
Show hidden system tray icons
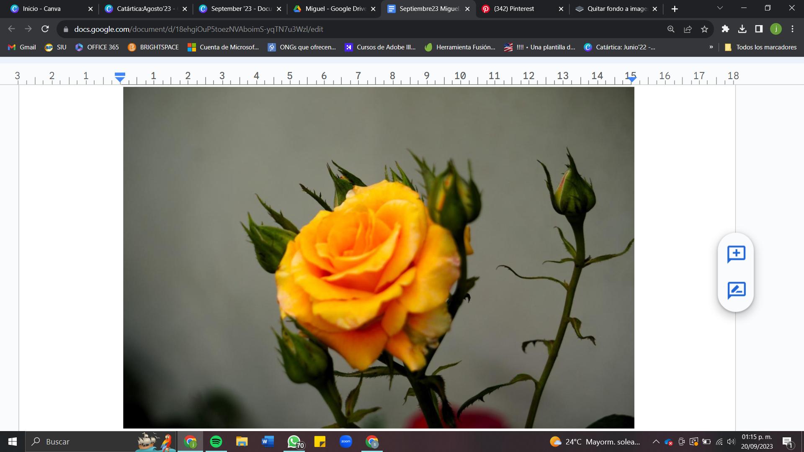click(x=656, y=442)
